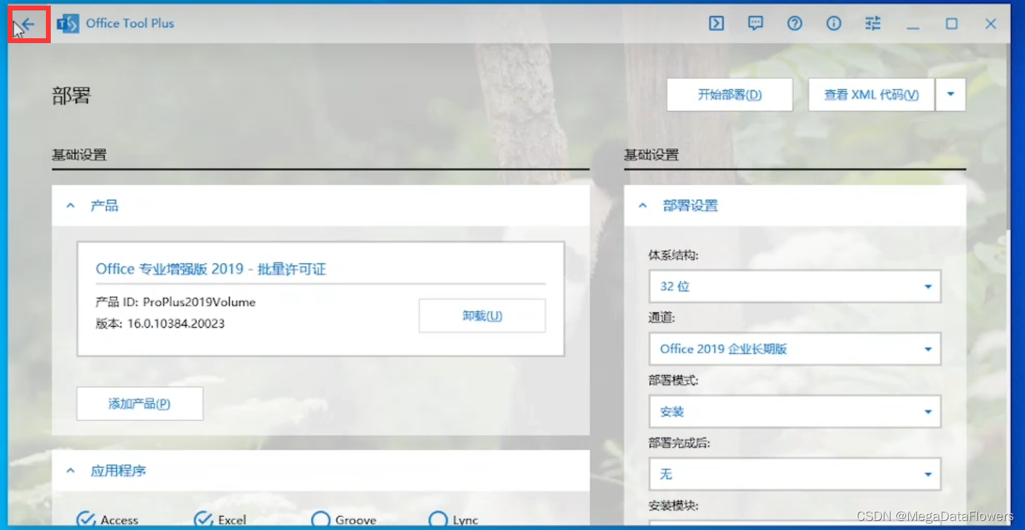Click Office 专业增强版 2019 - 批量许可证 link
This screenshot has height=530, width=1025.
(211, 269)
